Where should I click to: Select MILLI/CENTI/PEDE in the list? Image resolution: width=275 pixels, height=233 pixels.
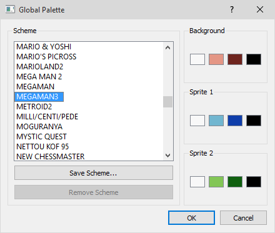47,117
